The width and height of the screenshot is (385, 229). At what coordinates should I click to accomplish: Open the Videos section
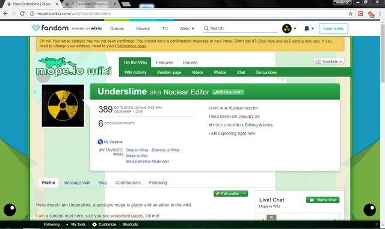tap(197, 72)
